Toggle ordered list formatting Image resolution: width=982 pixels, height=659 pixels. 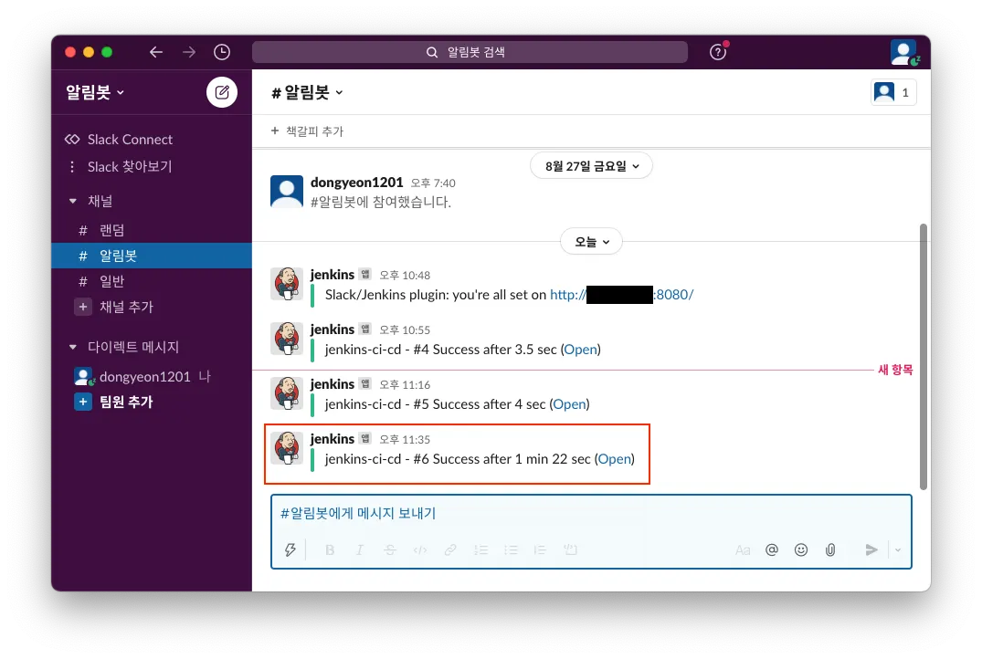tap(480, 549)
